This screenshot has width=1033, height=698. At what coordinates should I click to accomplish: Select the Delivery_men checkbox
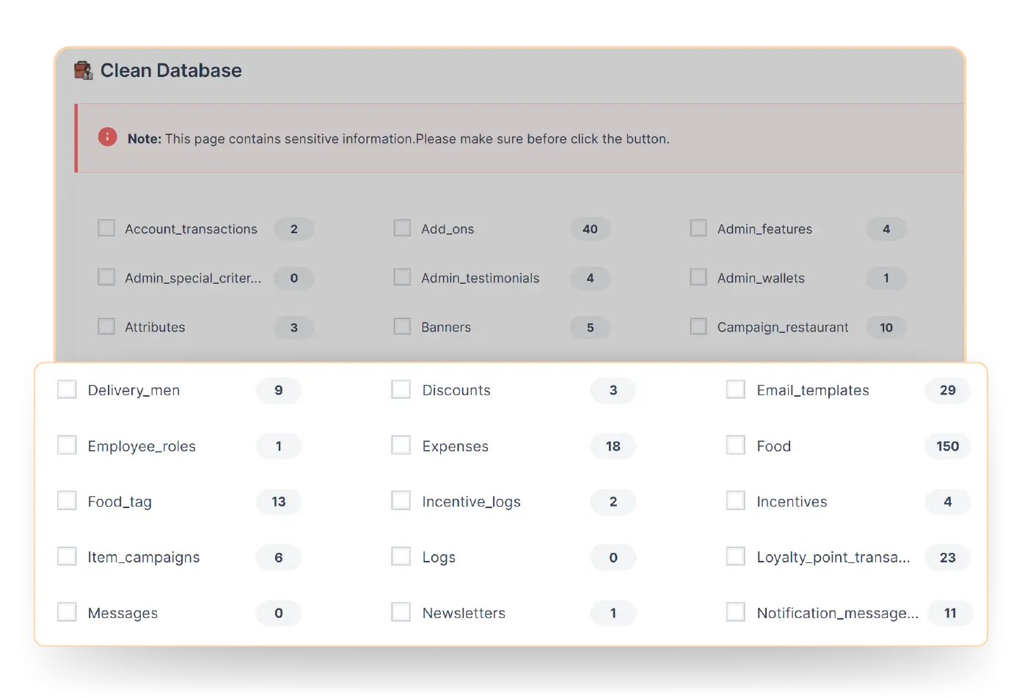coord(67,389)
